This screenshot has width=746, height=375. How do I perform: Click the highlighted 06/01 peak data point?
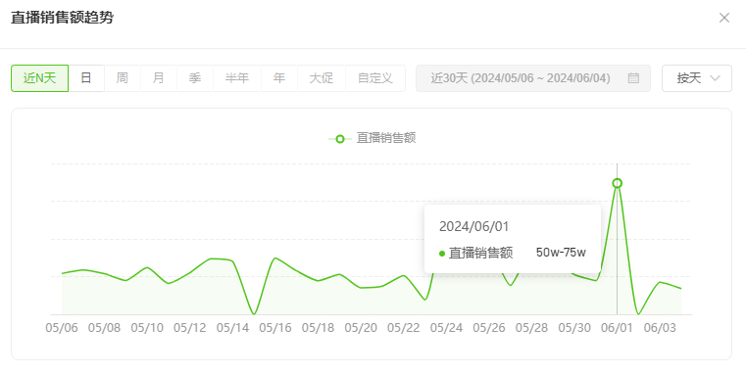(x=617, y=183)
